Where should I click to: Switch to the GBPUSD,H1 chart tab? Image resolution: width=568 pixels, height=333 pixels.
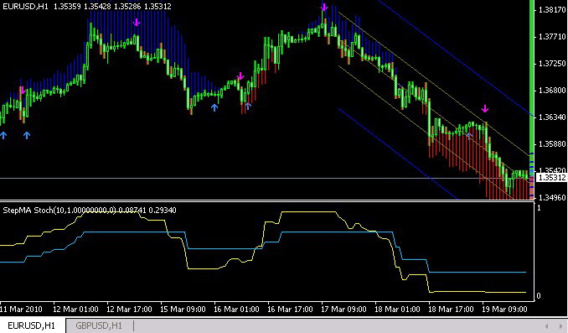click(99, 325)
